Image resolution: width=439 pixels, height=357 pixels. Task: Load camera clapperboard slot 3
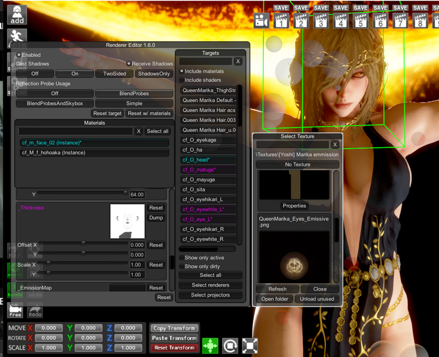click(321, 21)
